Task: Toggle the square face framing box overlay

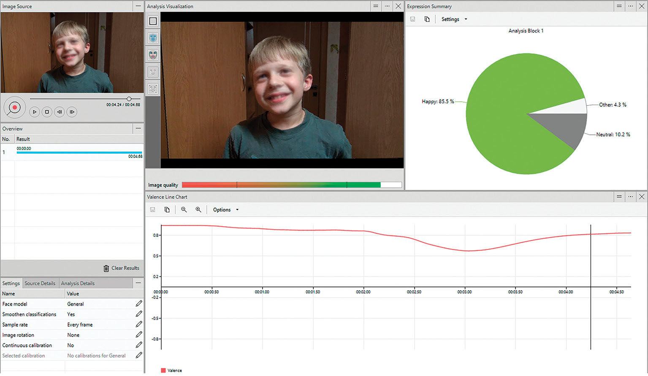Action: (x=153, y=21)
